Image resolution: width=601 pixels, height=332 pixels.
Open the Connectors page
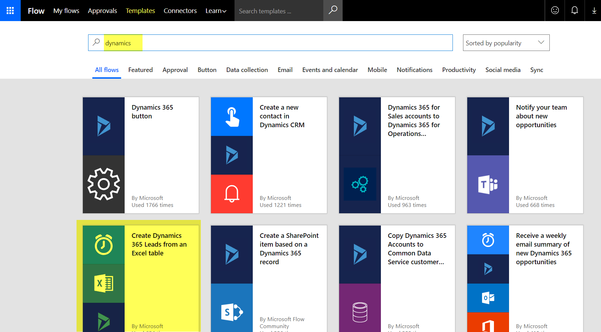tap(180, 11)
